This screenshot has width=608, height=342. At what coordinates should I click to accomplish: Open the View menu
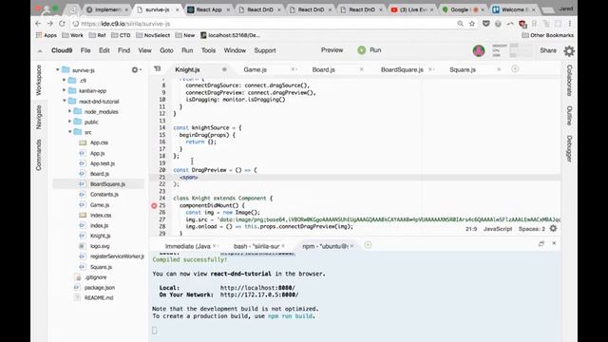(x=144, y=50)
